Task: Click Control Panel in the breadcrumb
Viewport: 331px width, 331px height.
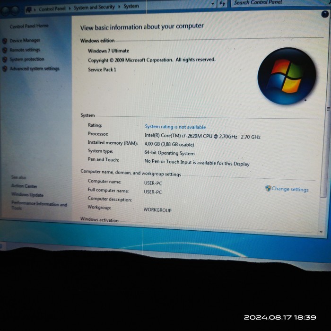Action: pos(52,9)
